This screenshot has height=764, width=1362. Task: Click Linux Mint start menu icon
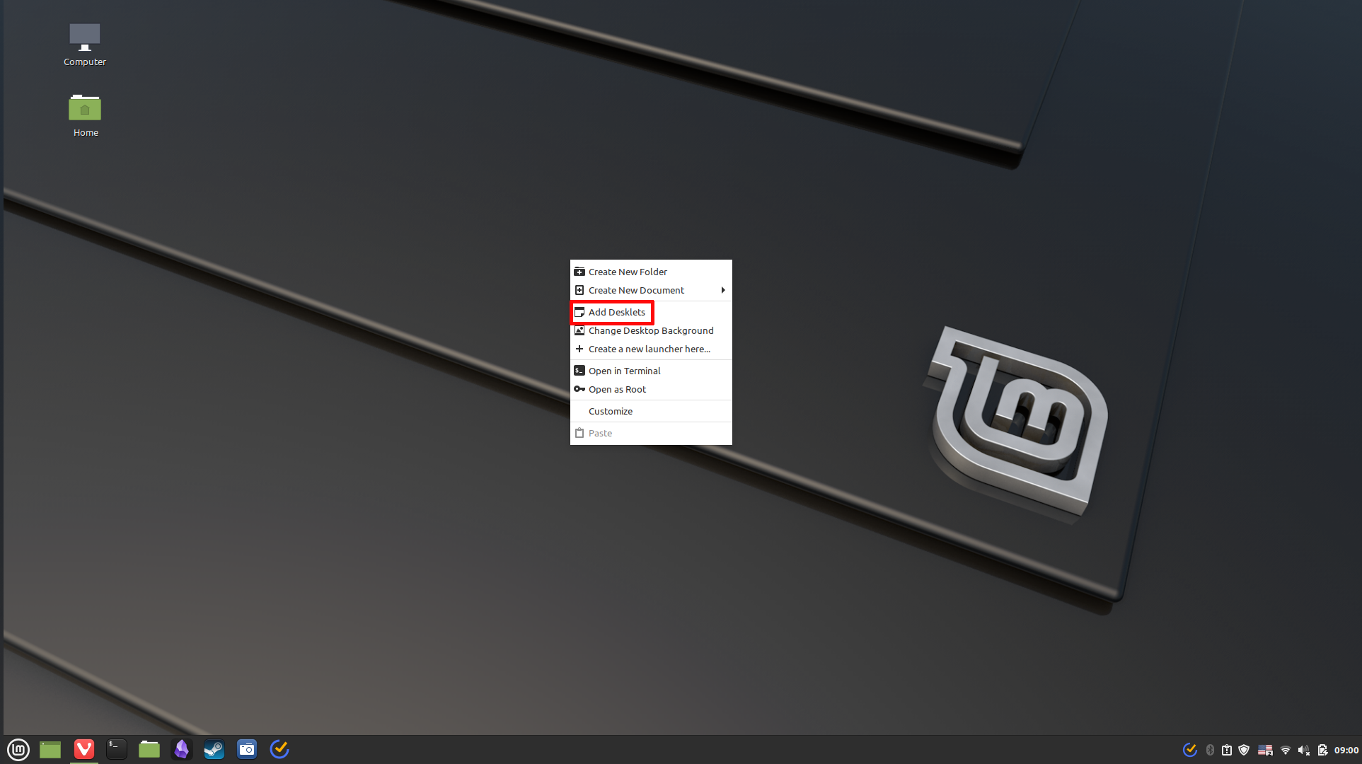click(18, 749)
